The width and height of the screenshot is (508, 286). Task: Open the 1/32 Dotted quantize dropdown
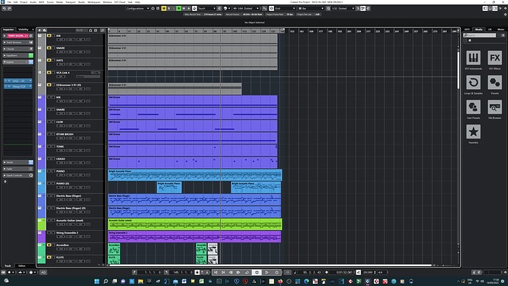342,8
